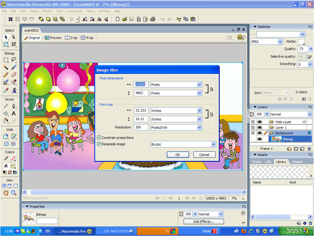Click OK in Image Size dialog
The width and height of the screenshot is (314, 236).
pos(178,155)
